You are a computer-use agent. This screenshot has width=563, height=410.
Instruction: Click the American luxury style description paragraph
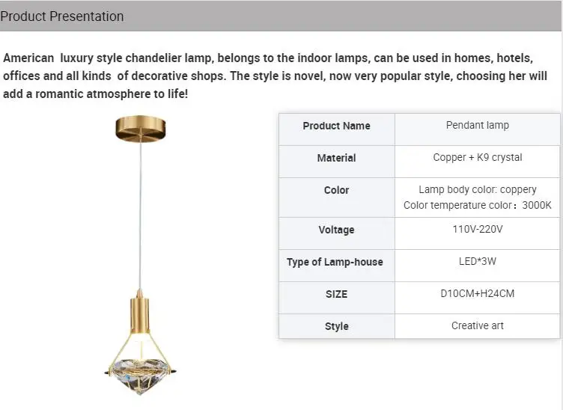tap(276, 76)
